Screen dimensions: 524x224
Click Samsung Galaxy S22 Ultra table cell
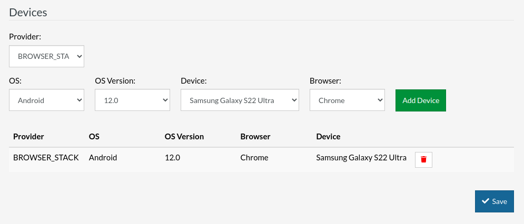click(x=361, y=157)
